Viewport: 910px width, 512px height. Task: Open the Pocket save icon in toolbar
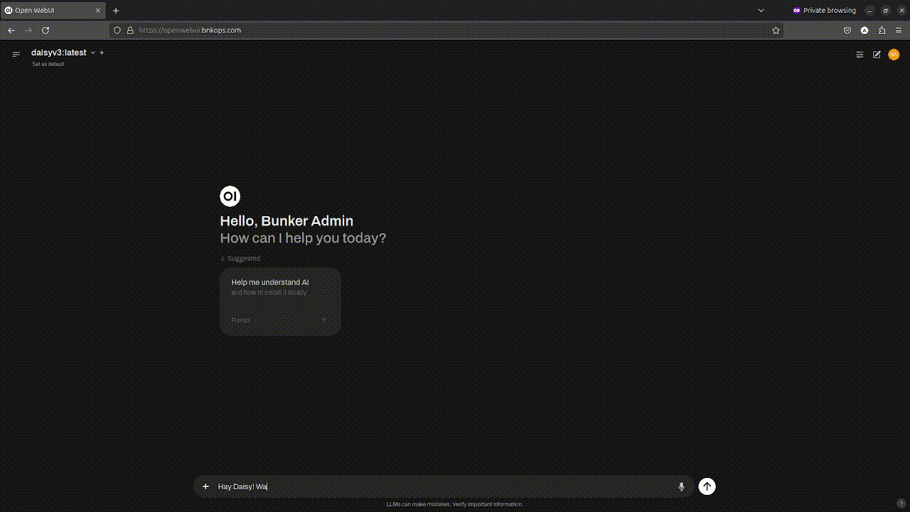tap(847, 31)
